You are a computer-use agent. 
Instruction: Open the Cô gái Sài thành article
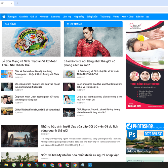(x=99, y=98)
